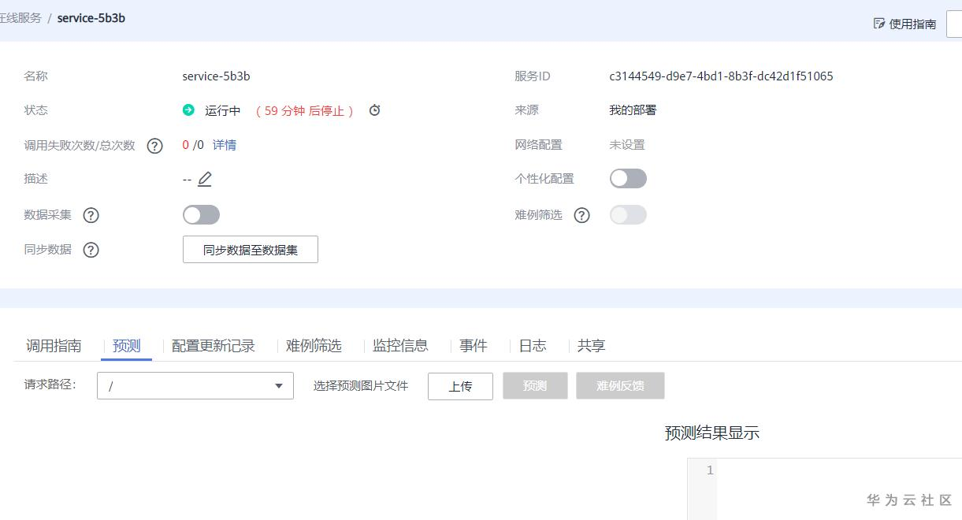Click the help icon beside 难例筛选

pos(581,214)
